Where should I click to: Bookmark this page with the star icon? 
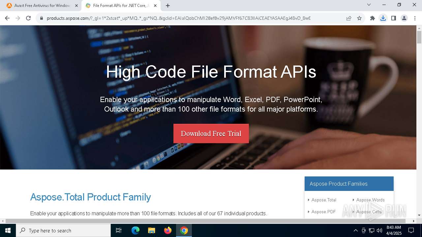pos(359,18)
